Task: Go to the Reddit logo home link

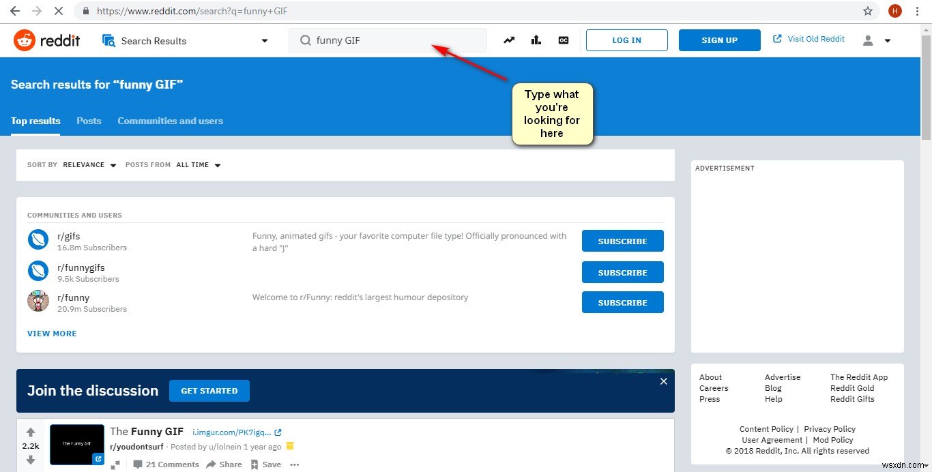Action: pos(46,40)
